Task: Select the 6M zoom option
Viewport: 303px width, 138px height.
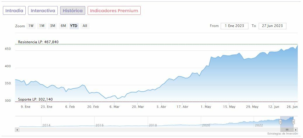Action: point(63,26)
